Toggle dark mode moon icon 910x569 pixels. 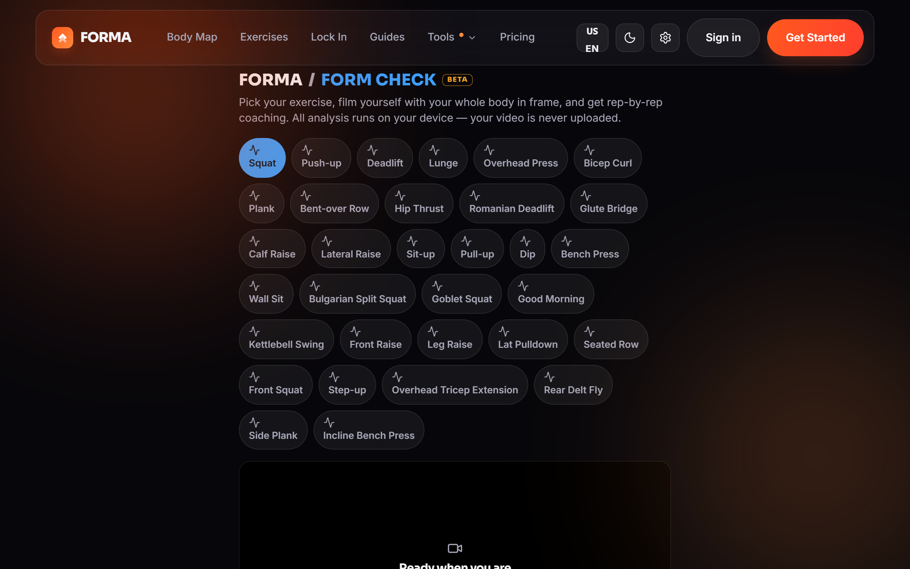tap(630, 37)
